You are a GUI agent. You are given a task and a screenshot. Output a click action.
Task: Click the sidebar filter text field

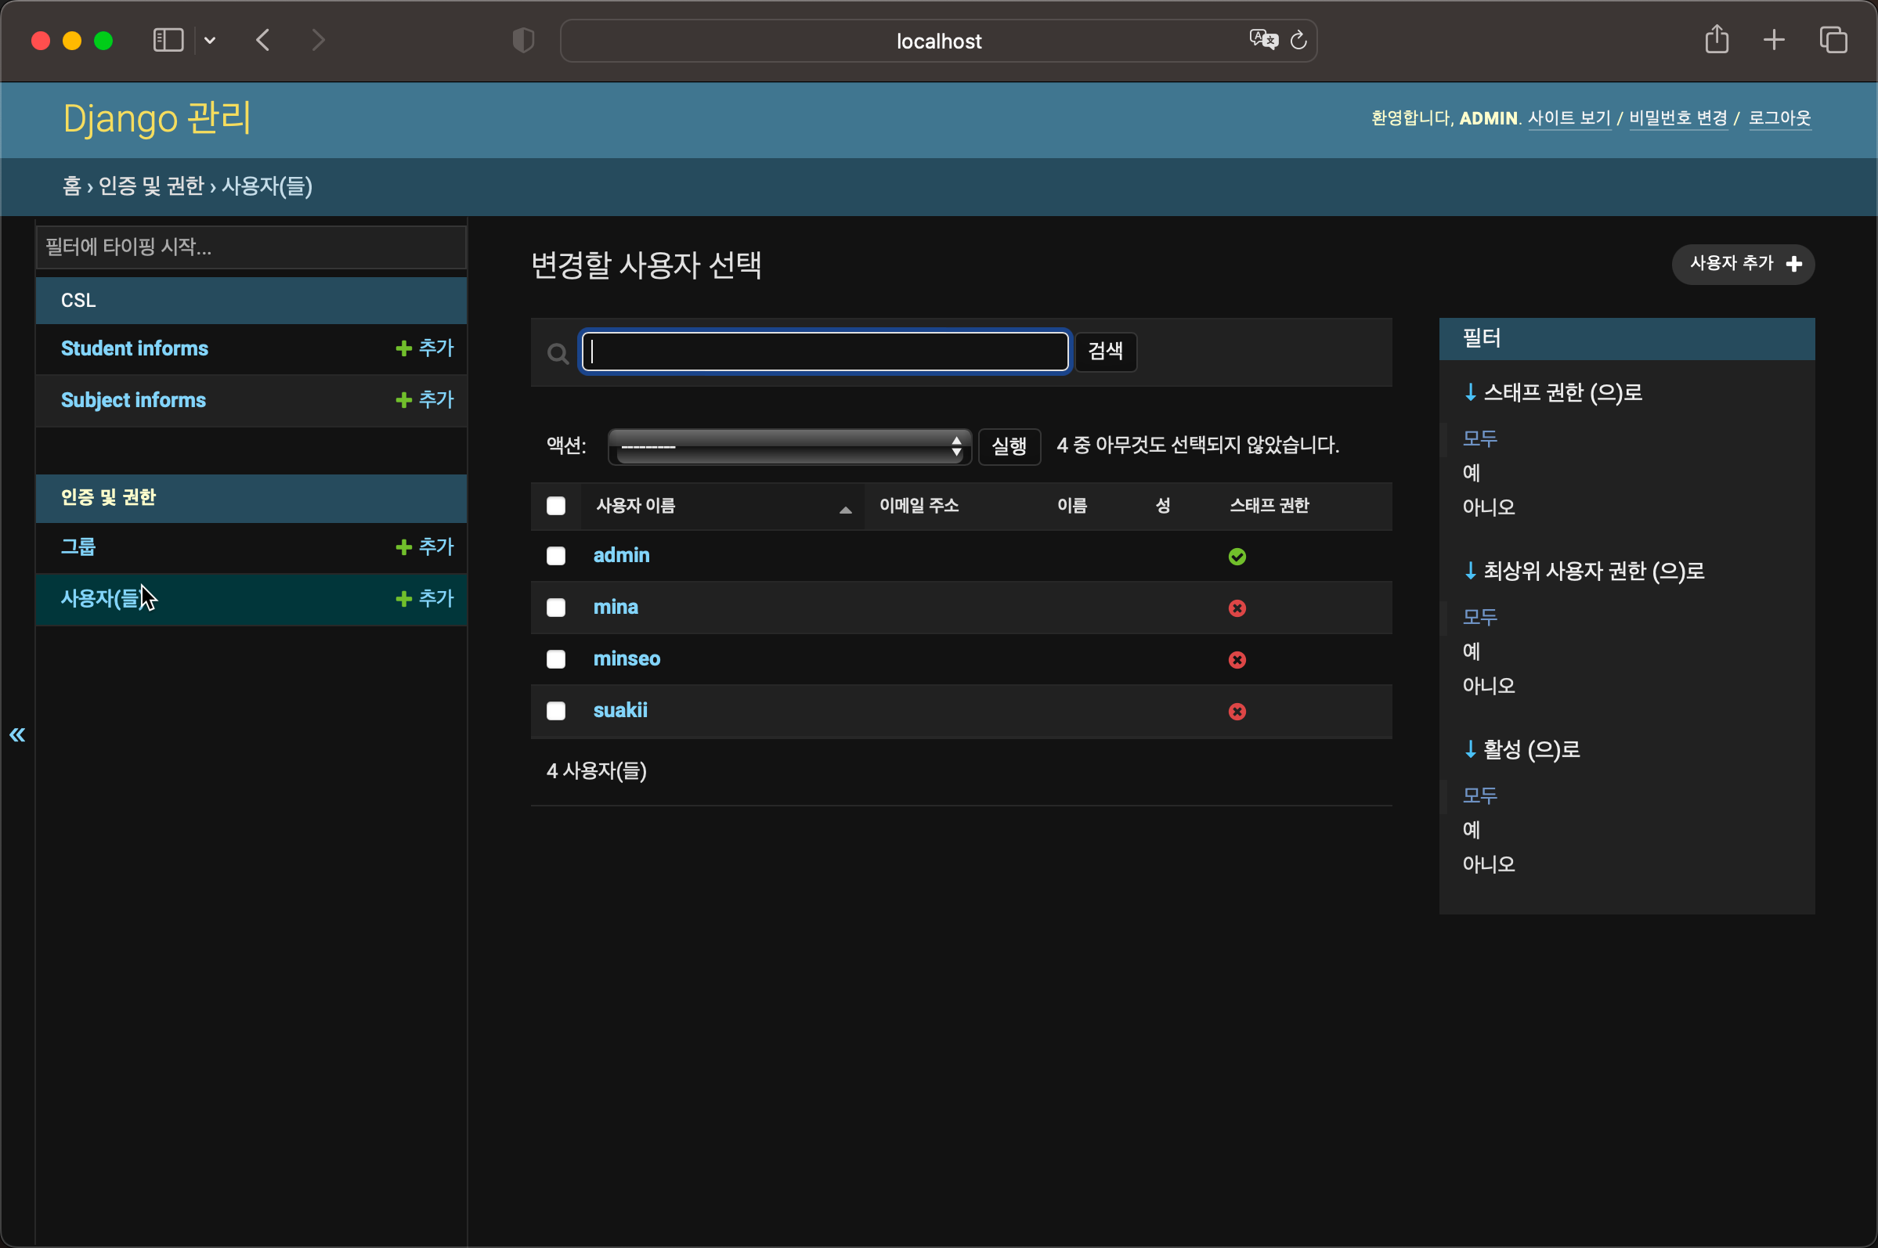pos(251,247)
